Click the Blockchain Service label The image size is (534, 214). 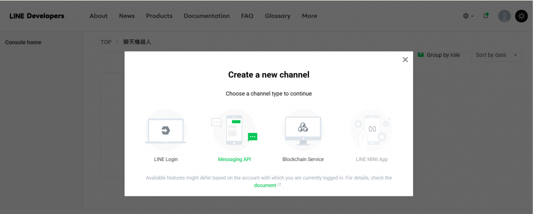coord(303,159)
